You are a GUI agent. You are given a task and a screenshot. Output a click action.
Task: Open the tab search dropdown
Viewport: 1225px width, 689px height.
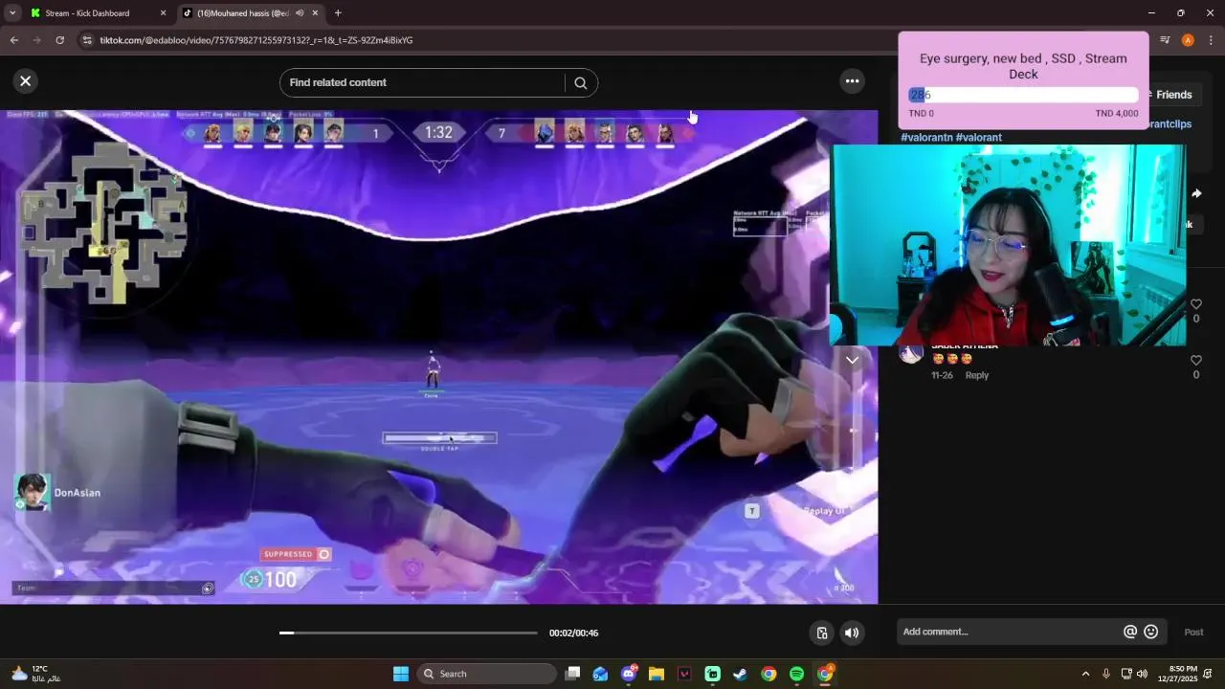coord(12,13)
